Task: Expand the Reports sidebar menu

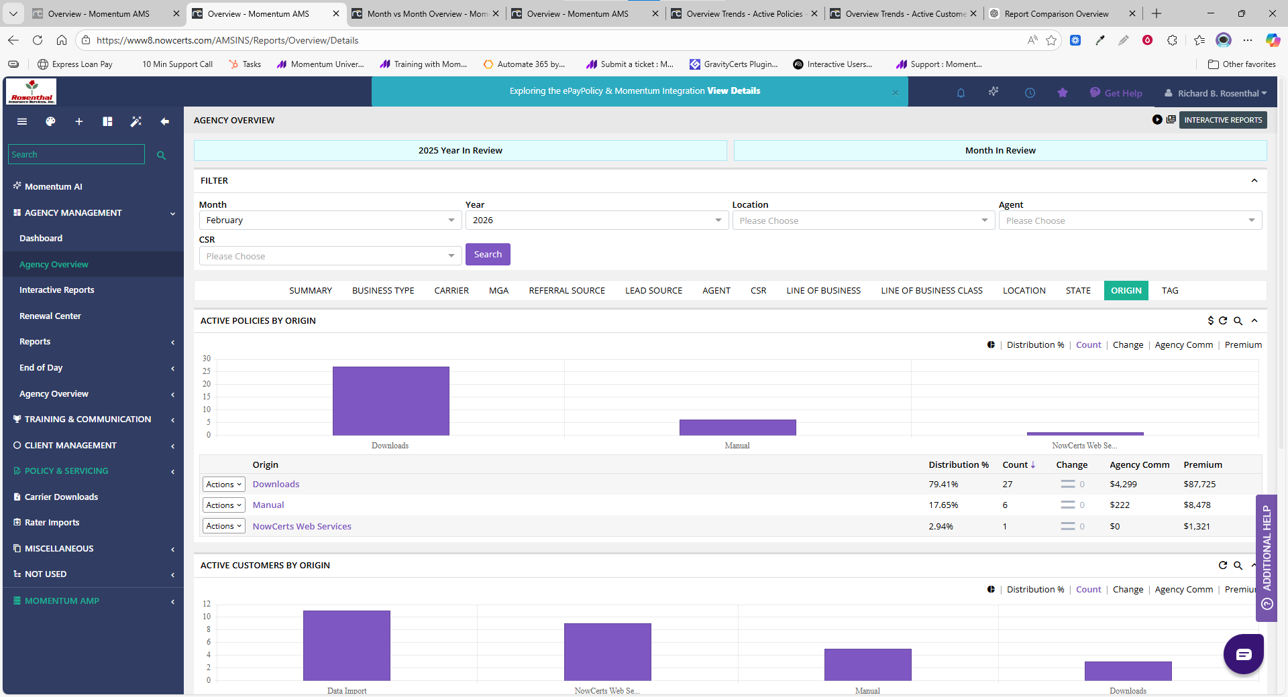Action: pos(93,342)
